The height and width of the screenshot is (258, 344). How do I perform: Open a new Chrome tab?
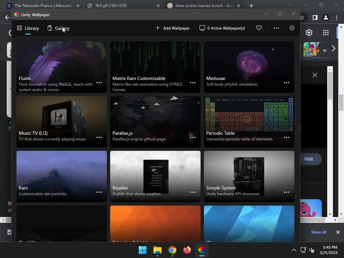[251, 6]
